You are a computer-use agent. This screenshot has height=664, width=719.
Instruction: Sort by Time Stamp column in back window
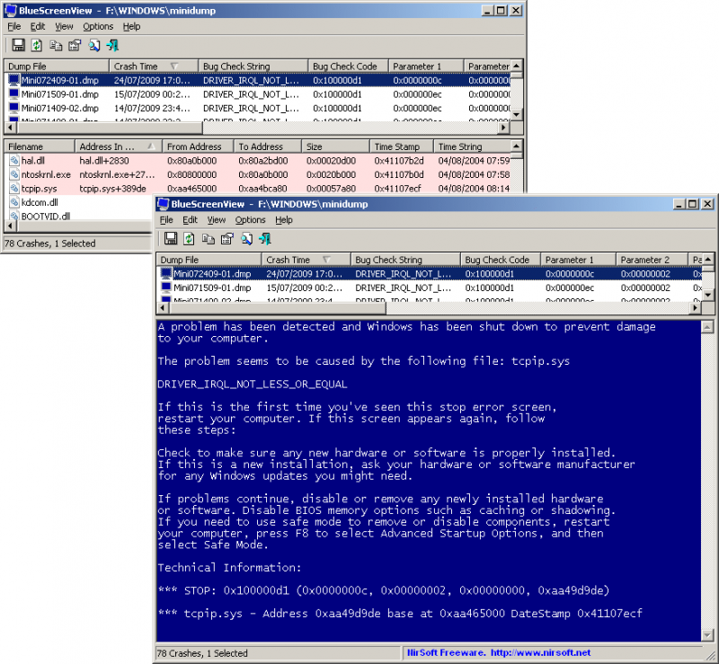coord(402,146)
